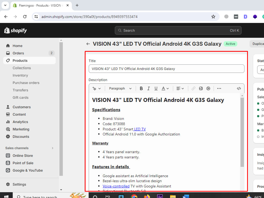Click the Discounts badge icon

(x=8, y=136)
